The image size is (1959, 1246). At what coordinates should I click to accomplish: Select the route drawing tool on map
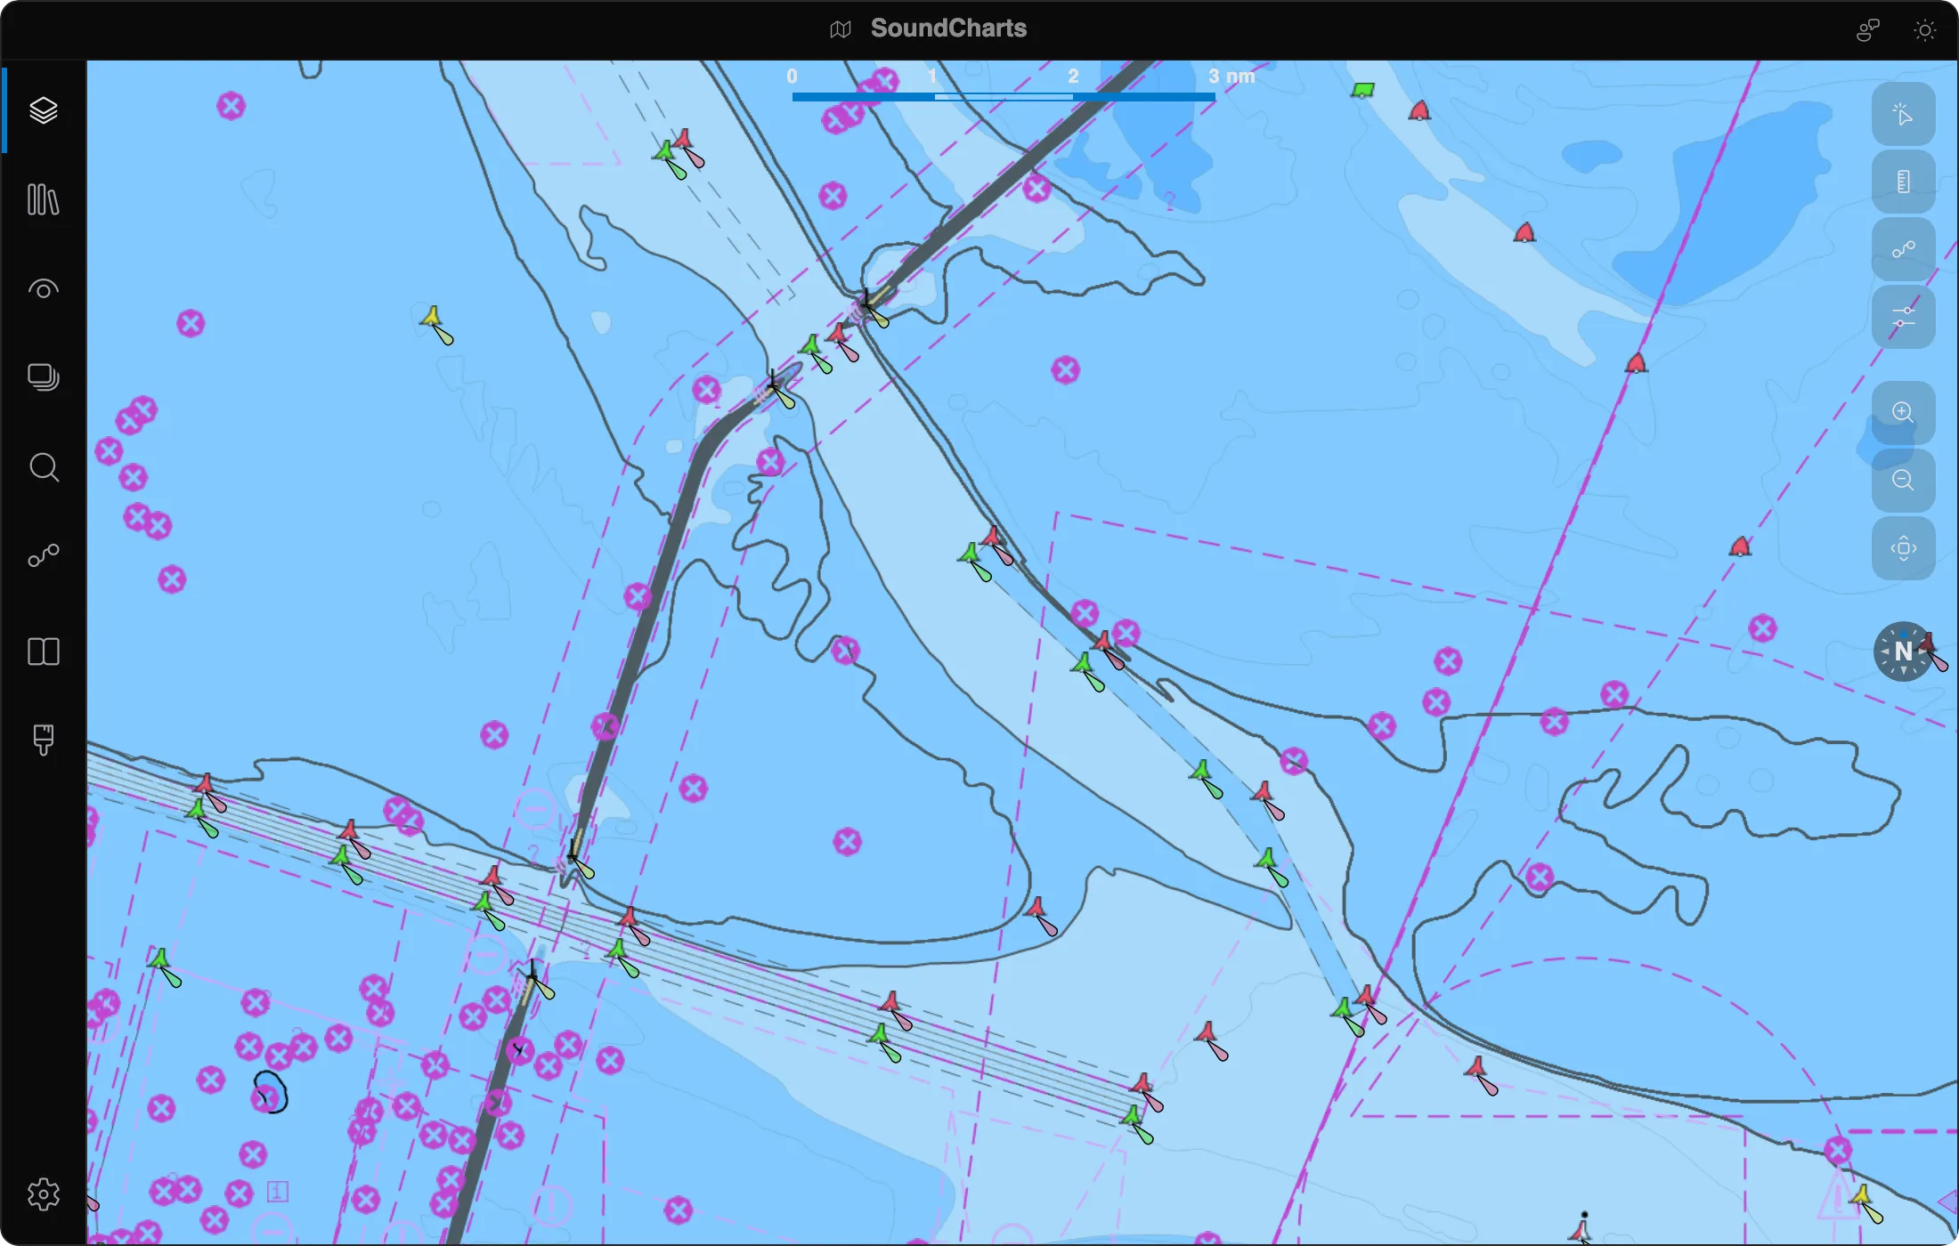[x=1903, y=249]
